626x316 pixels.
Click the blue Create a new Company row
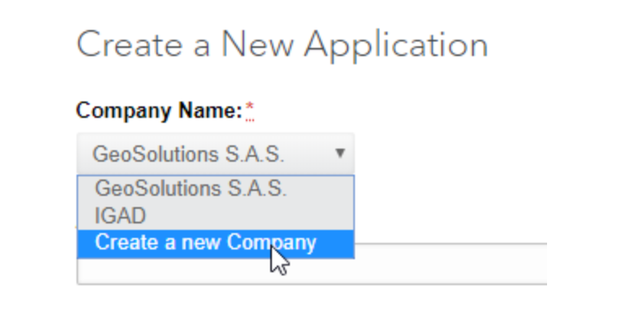coord(216,243)
